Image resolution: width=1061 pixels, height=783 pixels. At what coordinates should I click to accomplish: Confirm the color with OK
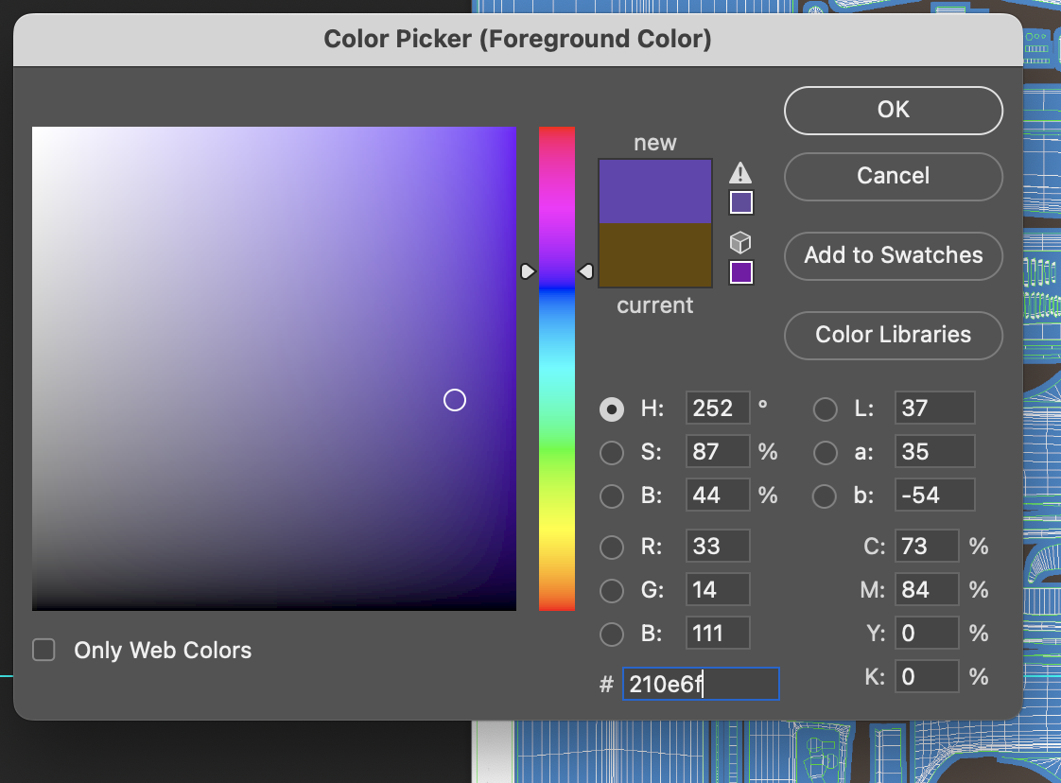[x=894, y=111]
